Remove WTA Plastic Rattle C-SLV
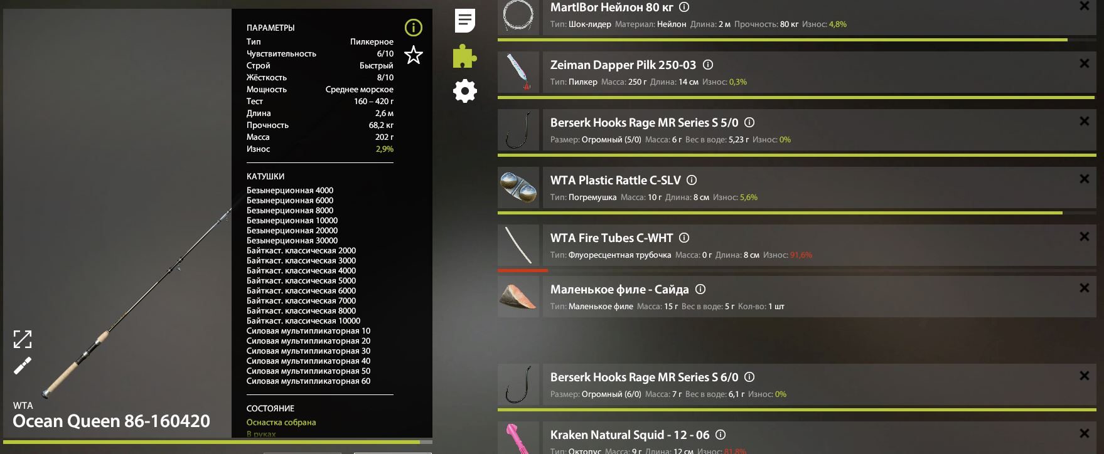This screenshot has height=454, width=1104. coord(1084,179)
